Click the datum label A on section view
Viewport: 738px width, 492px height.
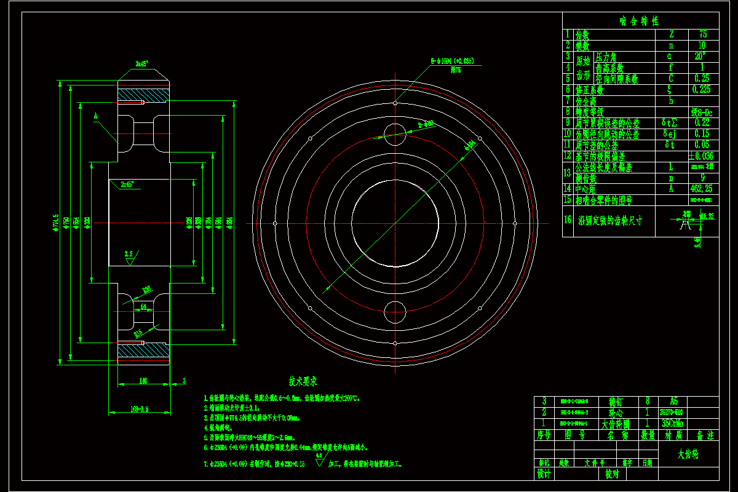95,115
